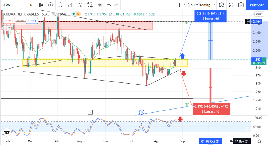
Task: Open the EUR currency dropdown
Action: click(x=259, y=14)
